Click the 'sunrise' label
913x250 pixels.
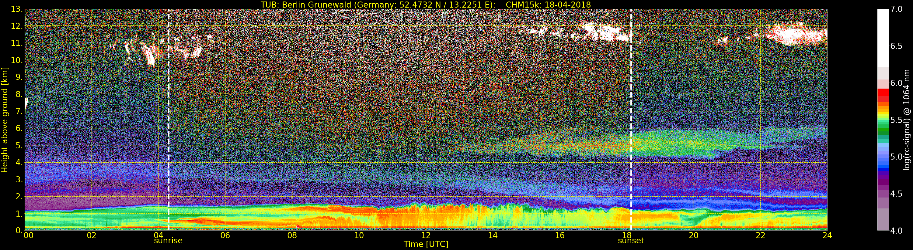click(168, 241)
